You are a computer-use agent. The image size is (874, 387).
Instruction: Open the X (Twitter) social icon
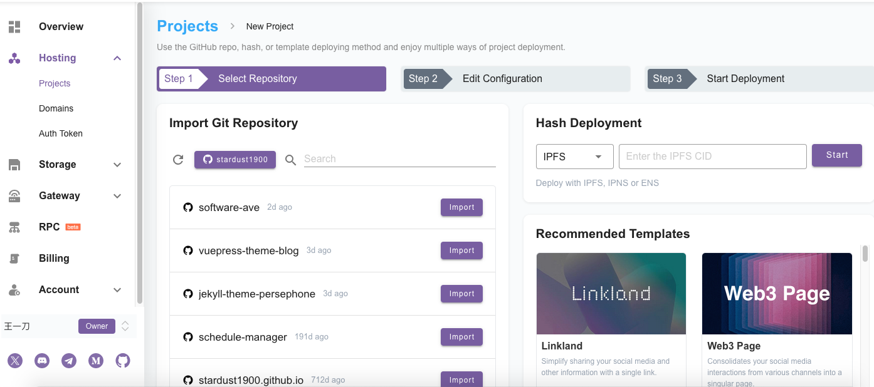click(x=15, y=361)
